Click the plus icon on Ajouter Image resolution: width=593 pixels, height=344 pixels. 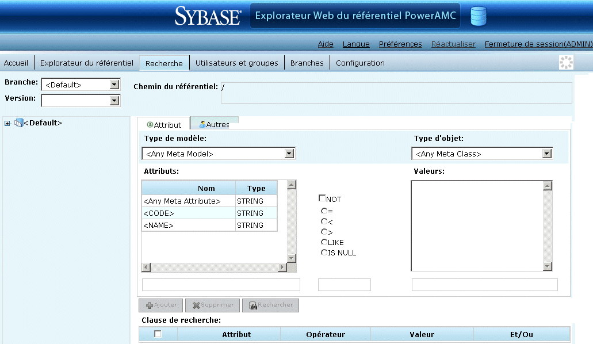[x=150, y=305]
